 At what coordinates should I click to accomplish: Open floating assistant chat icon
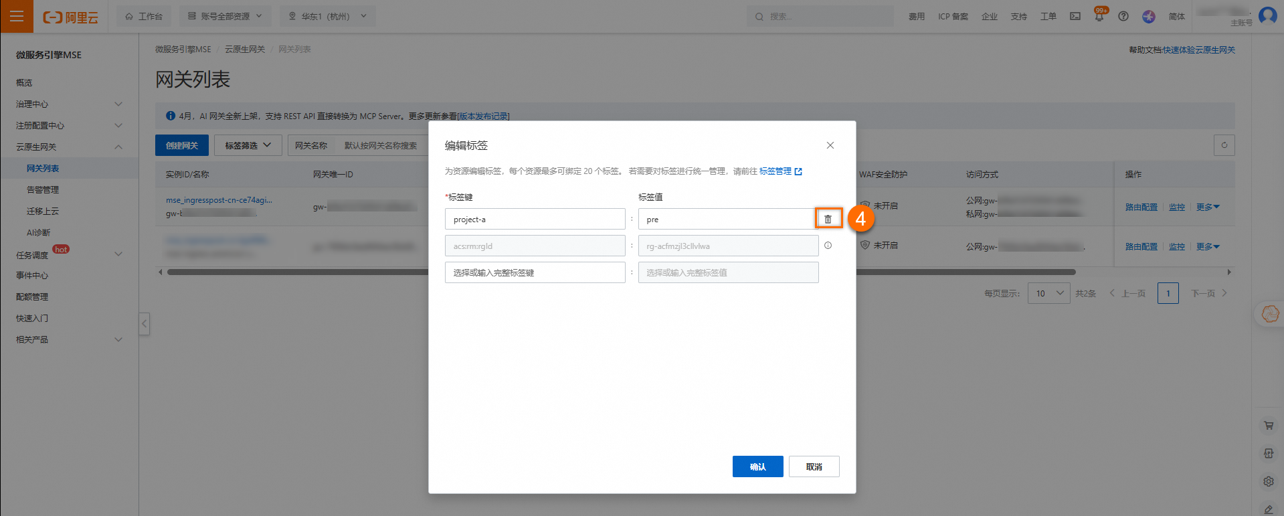[x=1270, y=313]
